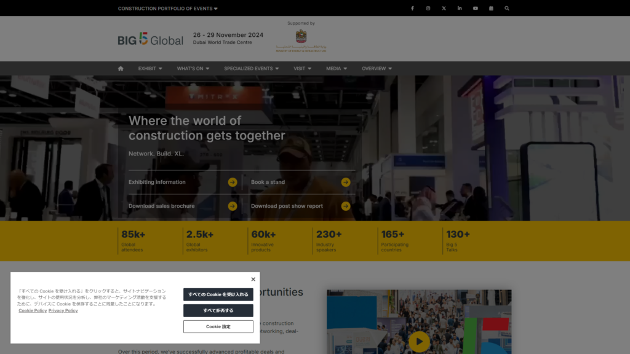This screenshot has width=630, height=354.
Task: Play the video with the yellow play button
Action: point(419,342)
